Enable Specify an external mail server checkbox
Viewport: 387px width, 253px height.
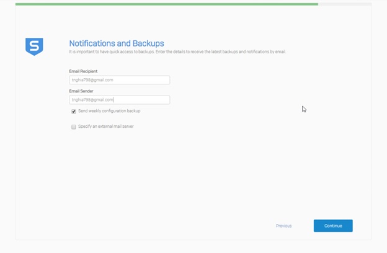(74, 127)
